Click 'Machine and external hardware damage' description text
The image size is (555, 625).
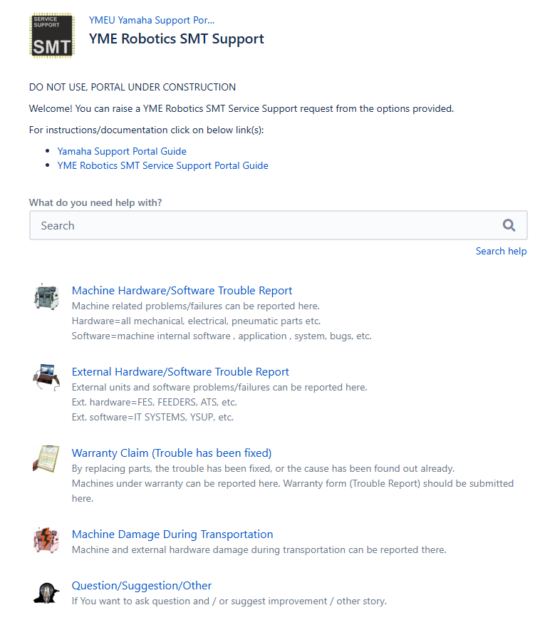[x=259, y=550]
